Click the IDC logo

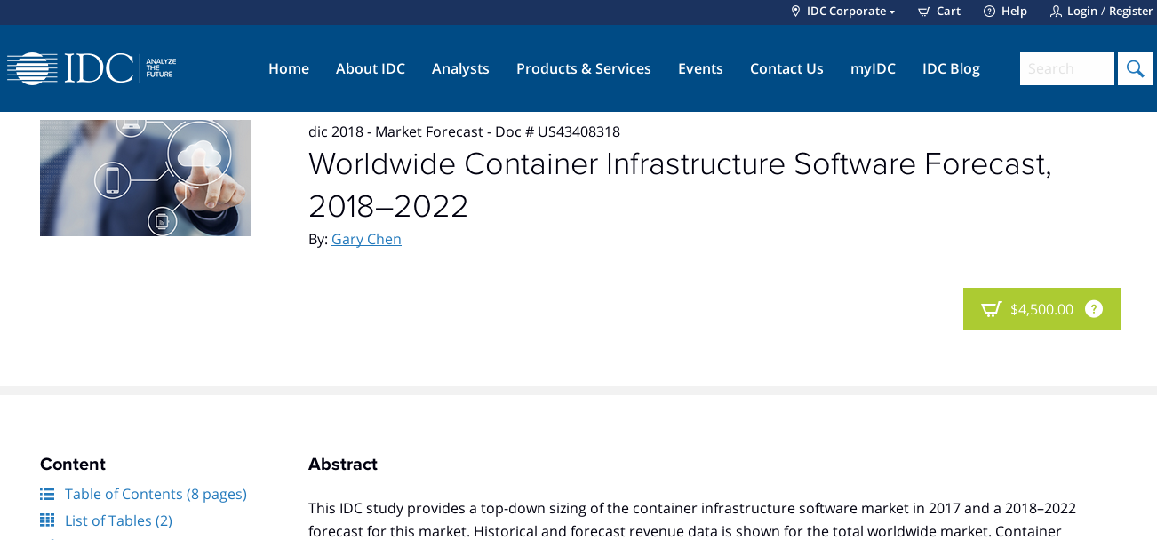click(92, 68)
